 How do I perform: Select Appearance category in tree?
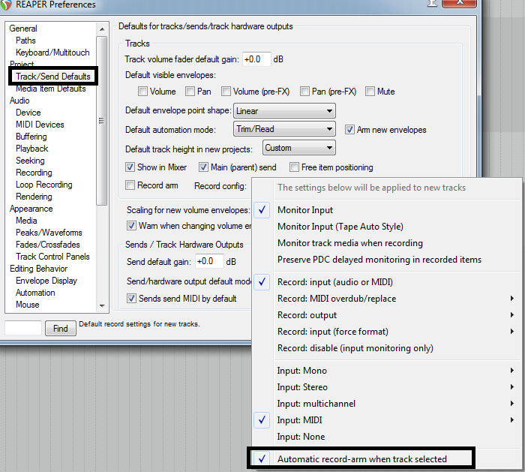[31, 209]
